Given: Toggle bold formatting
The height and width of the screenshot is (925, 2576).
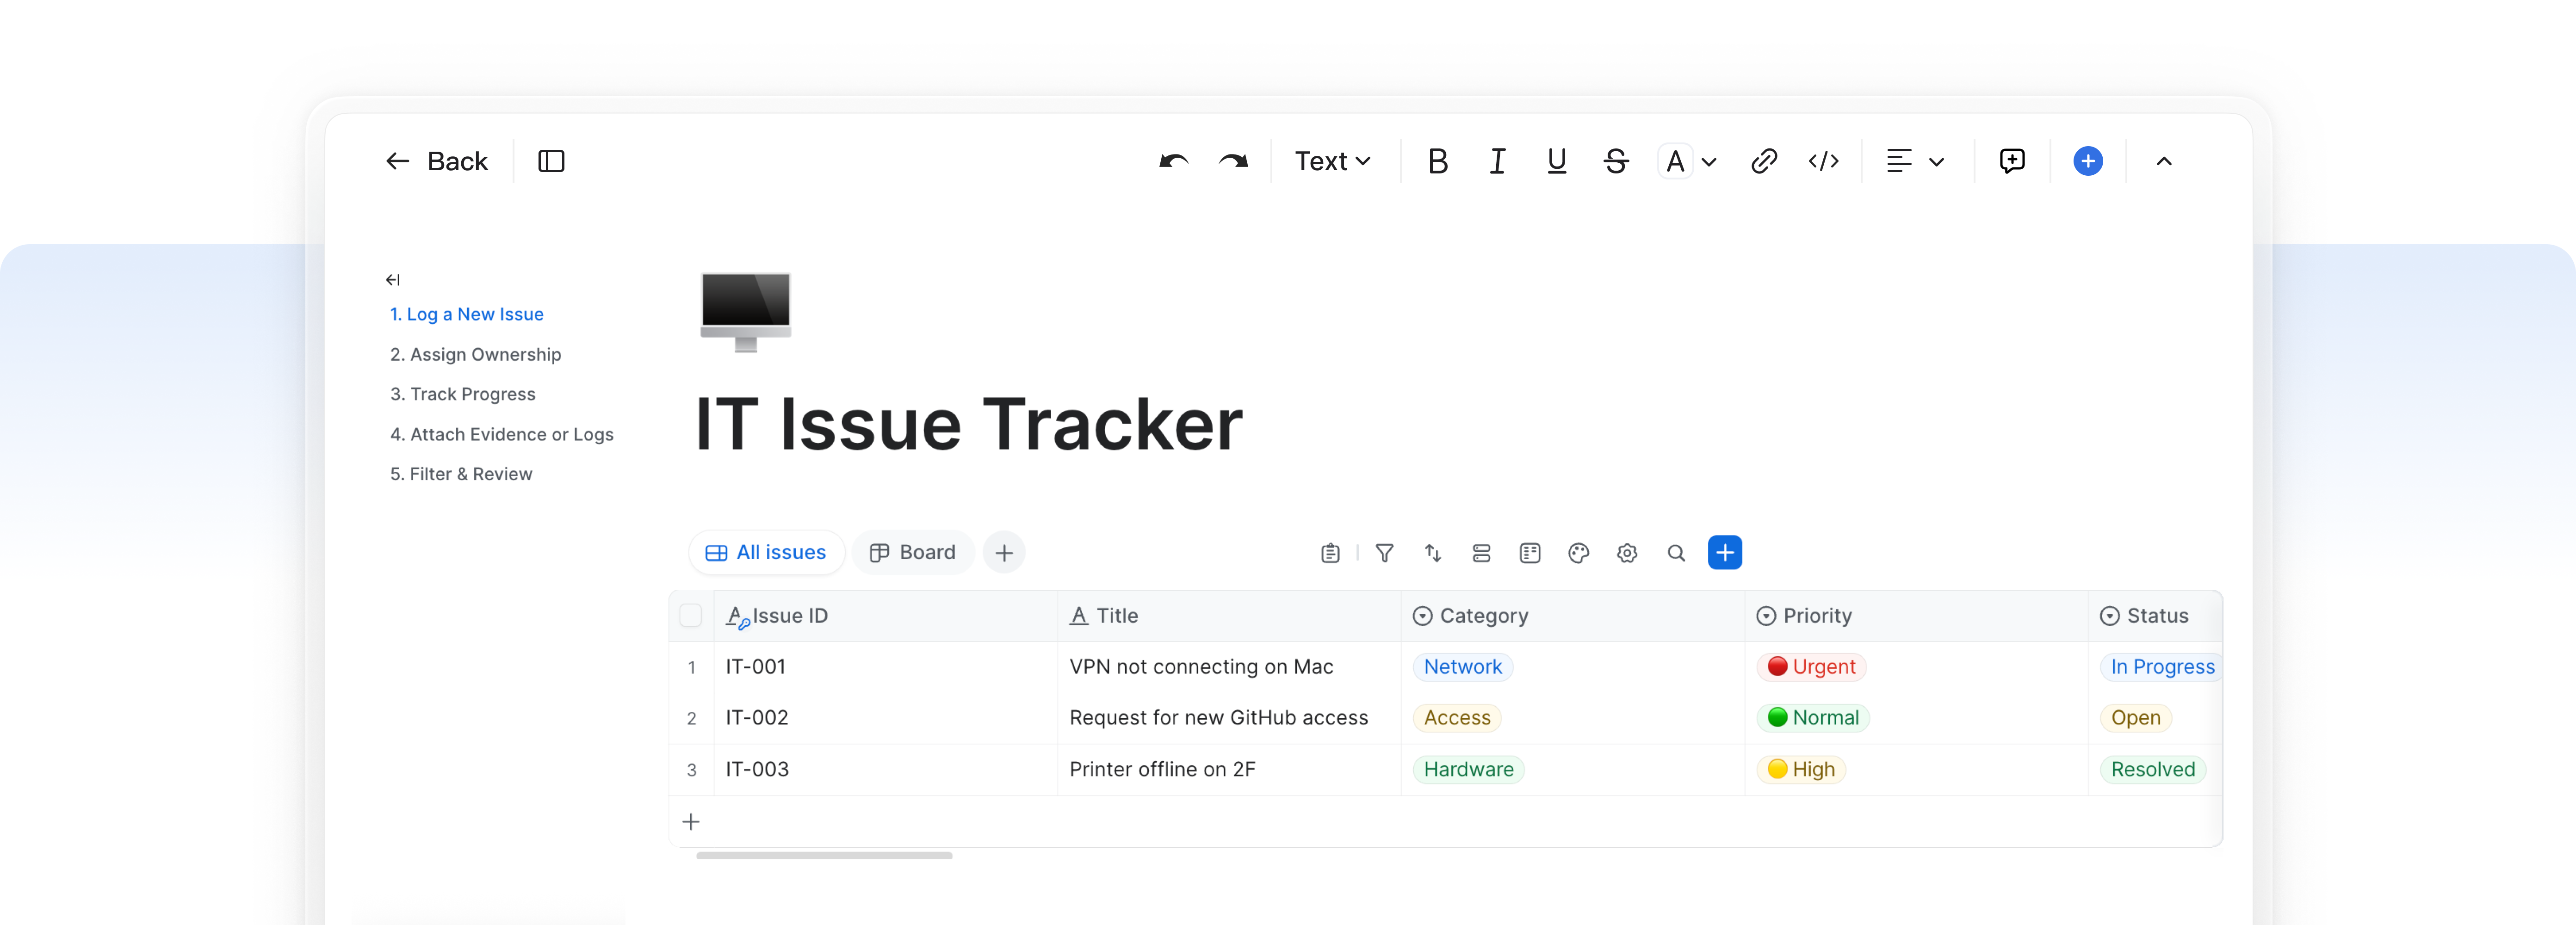Looking at the screenshot, I should pyautogui.click(x=1437, y=161).
